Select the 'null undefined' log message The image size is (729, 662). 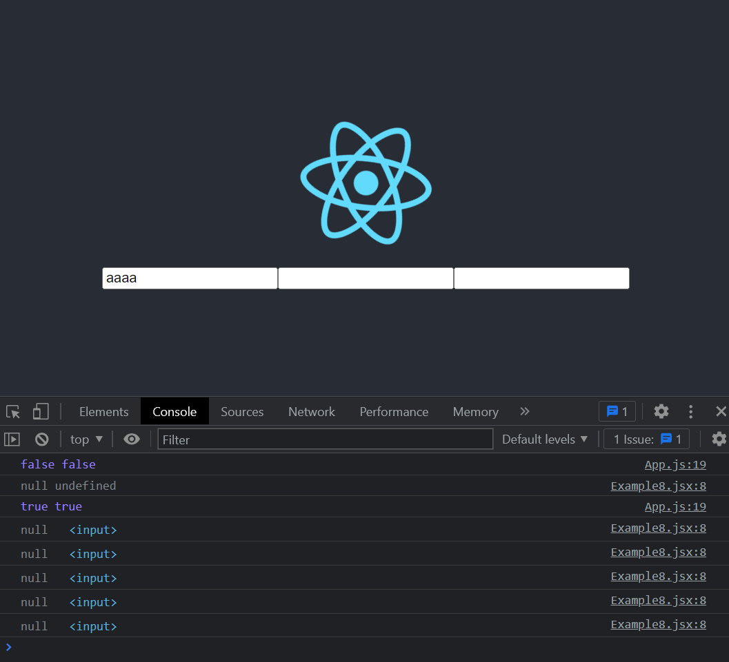68,486
